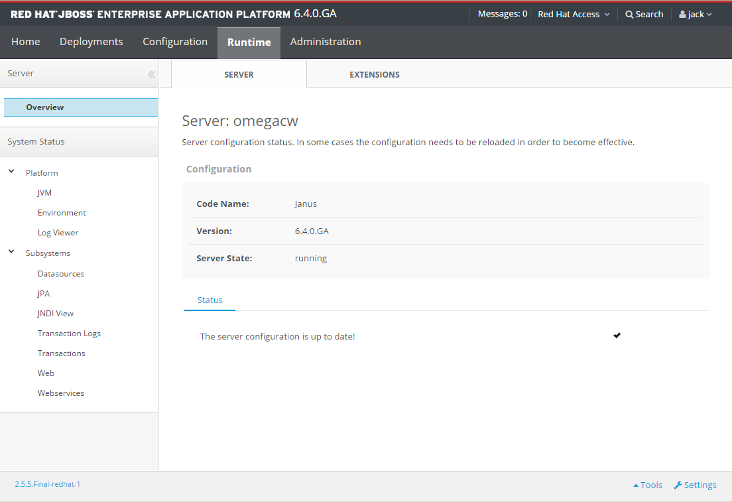732x502 pixels.
Task: Click the Server: omegacw heading
Action: point(240,121)
